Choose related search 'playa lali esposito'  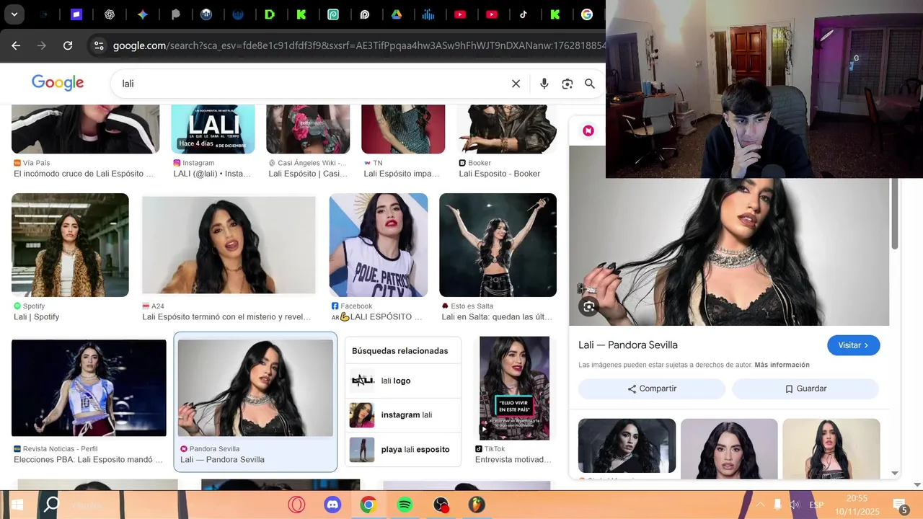tap(402, 450)
